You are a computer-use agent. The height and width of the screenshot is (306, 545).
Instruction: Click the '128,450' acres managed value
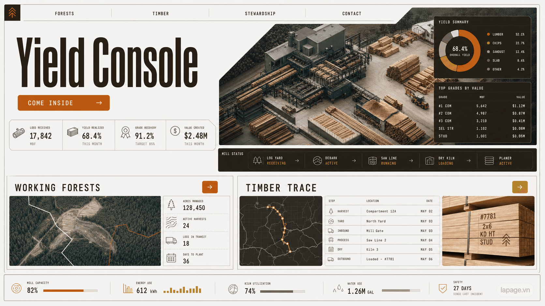point(194,208)
